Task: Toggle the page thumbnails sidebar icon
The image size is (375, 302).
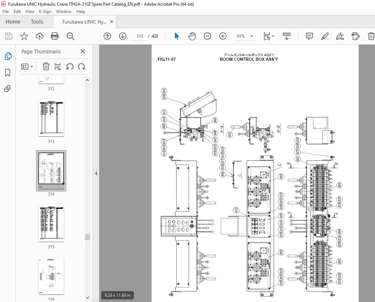Action: 8,56
